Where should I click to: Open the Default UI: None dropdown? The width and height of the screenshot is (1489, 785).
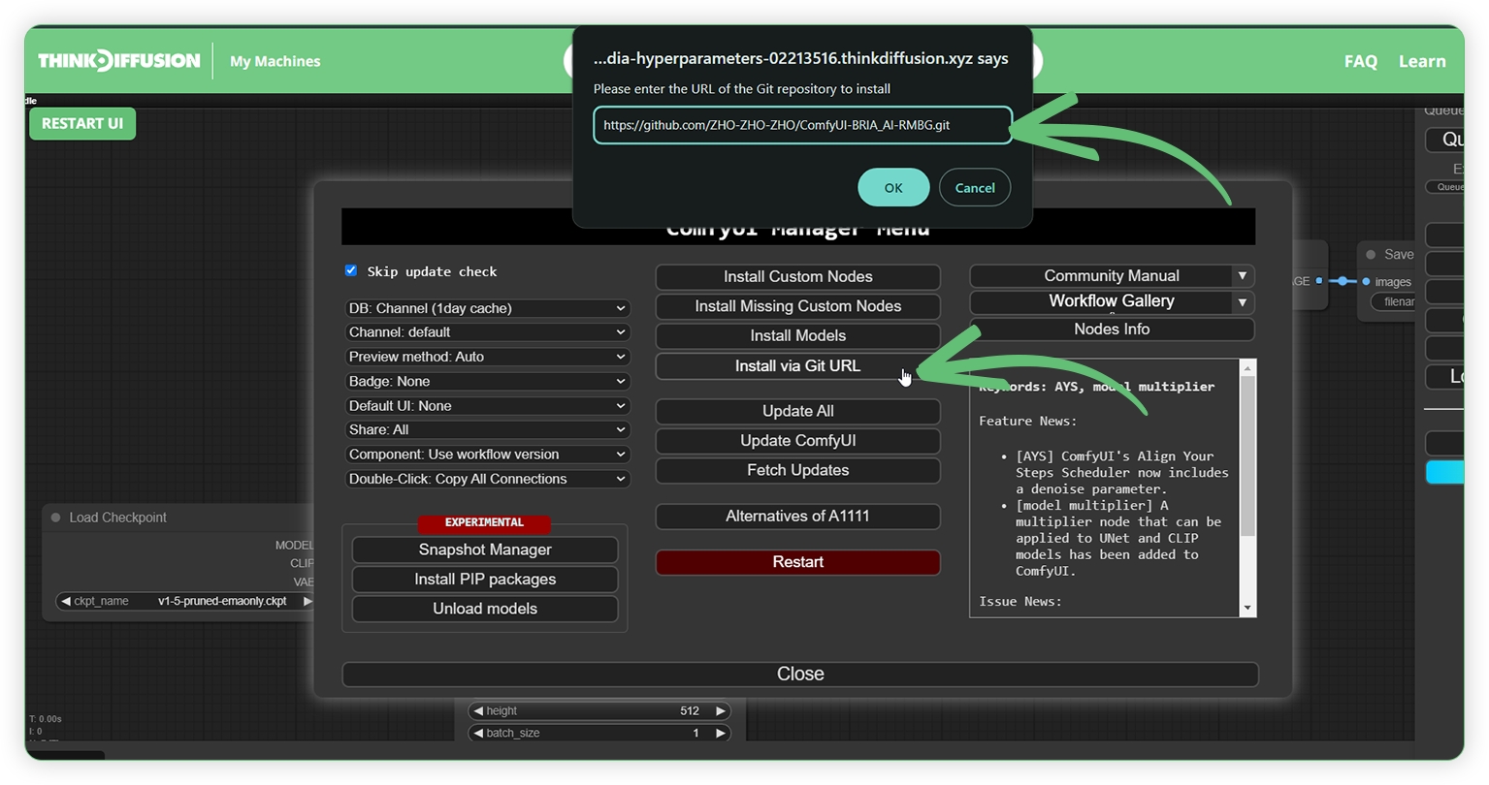[x=487, y=406]
